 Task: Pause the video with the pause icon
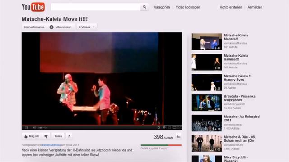[x=27, y=127]
